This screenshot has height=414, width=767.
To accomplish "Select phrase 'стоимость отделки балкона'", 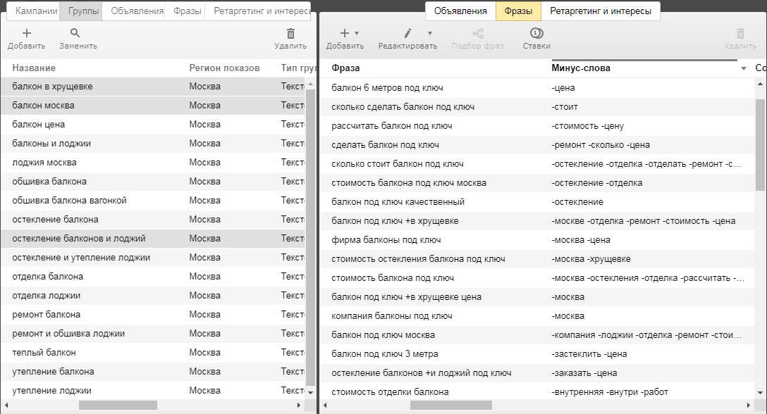I will coord(390,392).
